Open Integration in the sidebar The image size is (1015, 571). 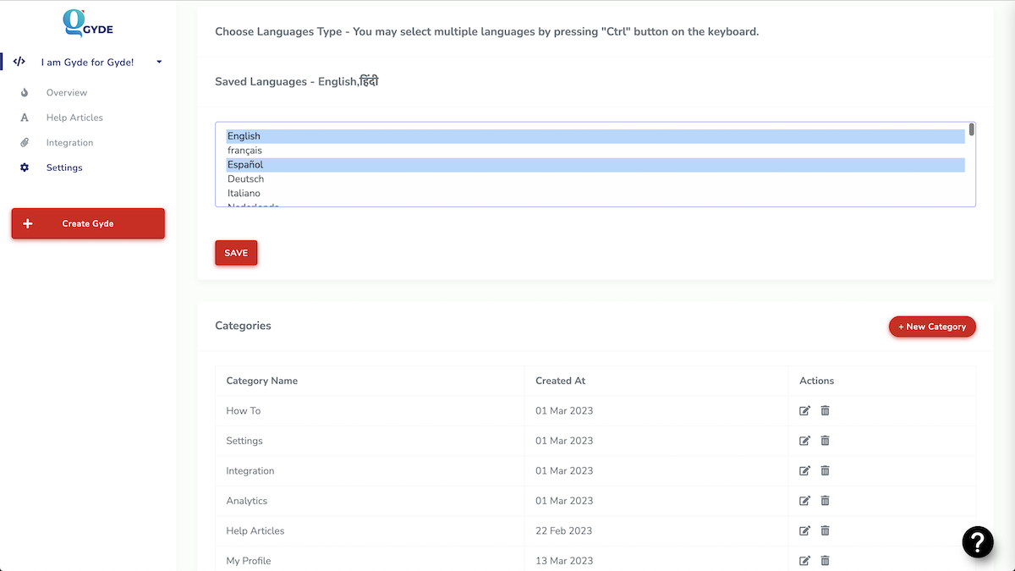tap(69, 143)
